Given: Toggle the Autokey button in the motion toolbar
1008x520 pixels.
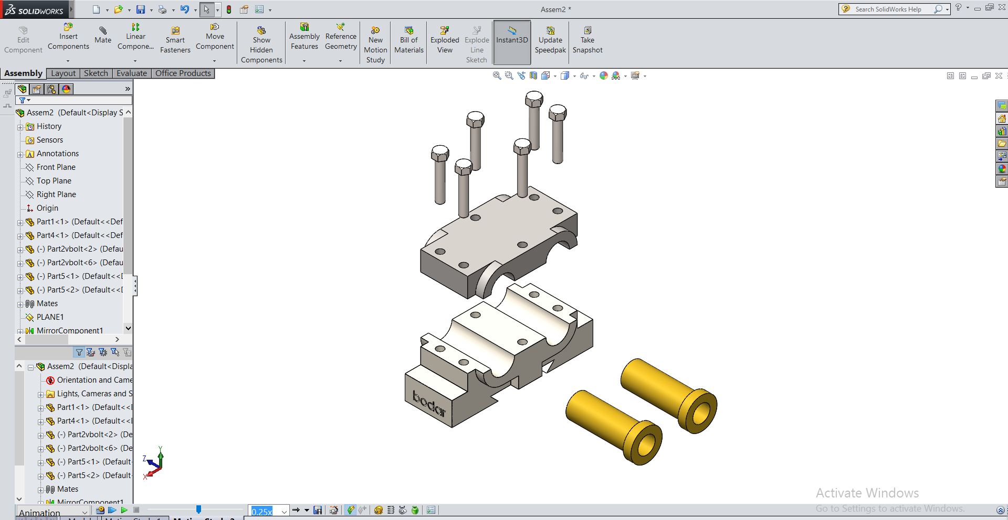Looking at the screenshot, I should (x=350, y=510).
